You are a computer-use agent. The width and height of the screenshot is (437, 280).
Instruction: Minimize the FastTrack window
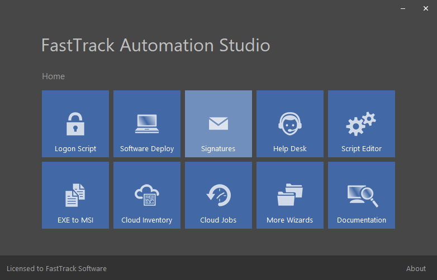point(403,9)
